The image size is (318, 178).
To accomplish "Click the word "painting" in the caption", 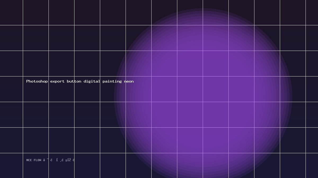I will 112,81.
